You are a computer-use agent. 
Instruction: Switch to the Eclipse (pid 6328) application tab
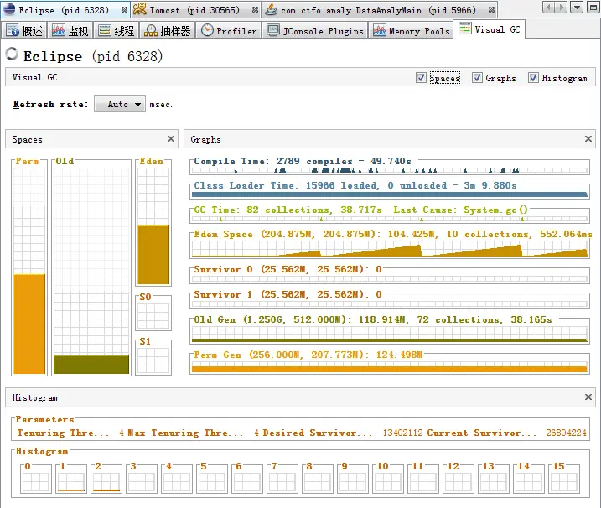tap(65, 9)
